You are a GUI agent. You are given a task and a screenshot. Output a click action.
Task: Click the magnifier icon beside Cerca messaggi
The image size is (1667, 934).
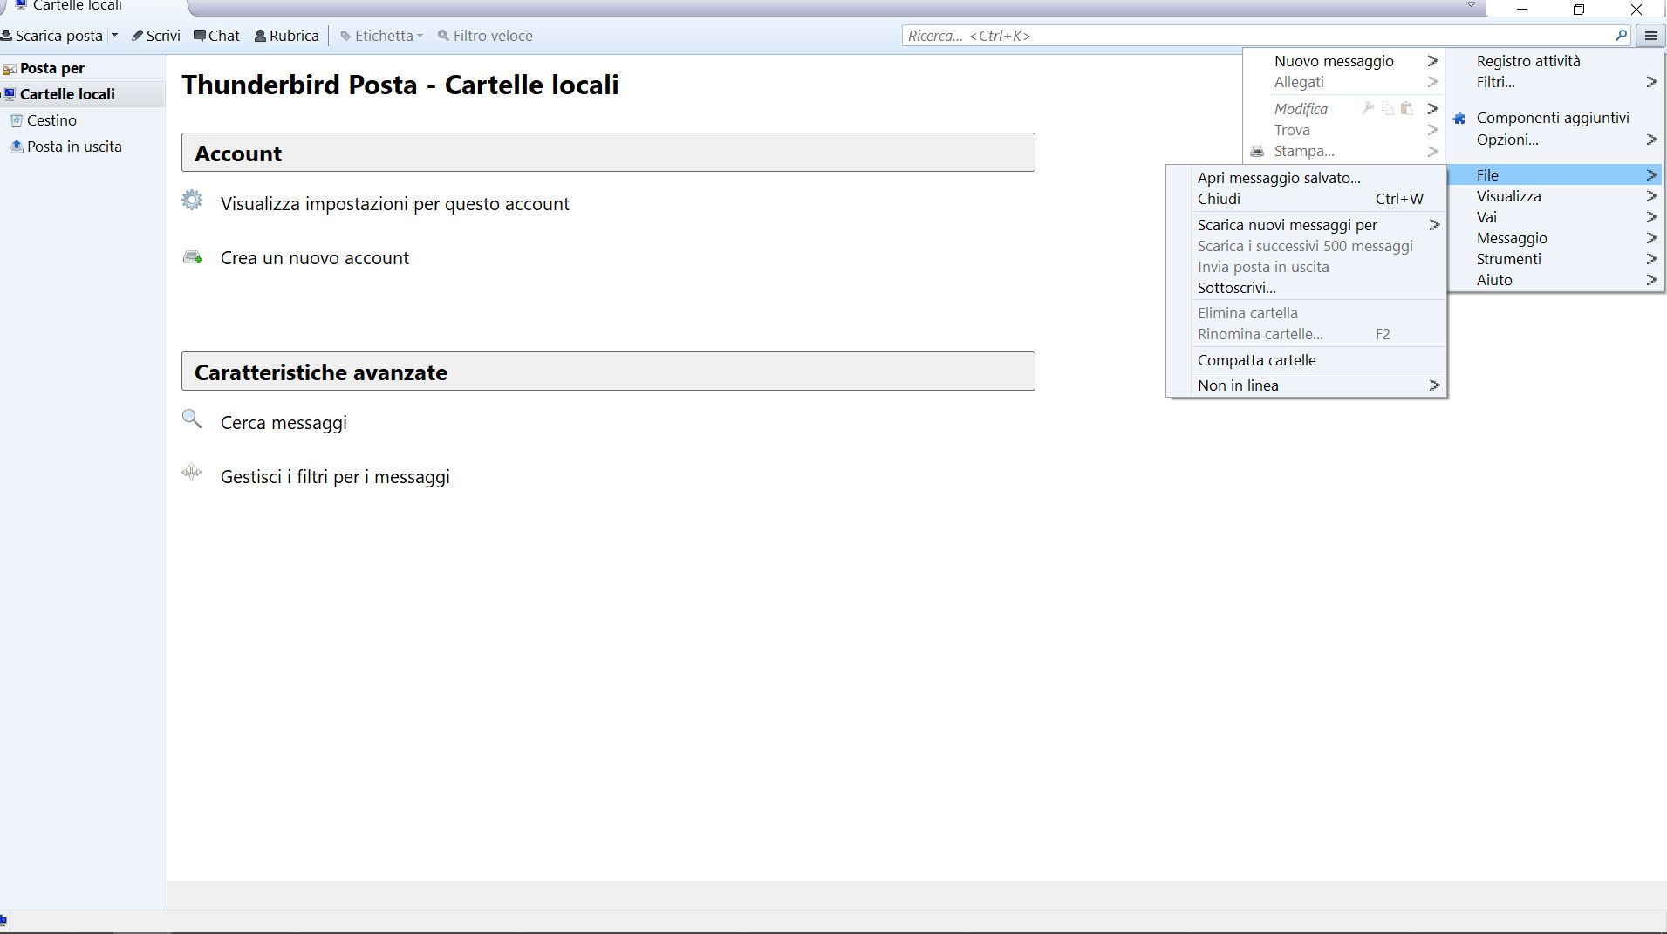click(x=192, y=419)
